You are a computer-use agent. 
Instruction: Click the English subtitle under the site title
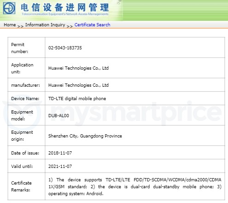pyautogui.click(x=65, y=14)
